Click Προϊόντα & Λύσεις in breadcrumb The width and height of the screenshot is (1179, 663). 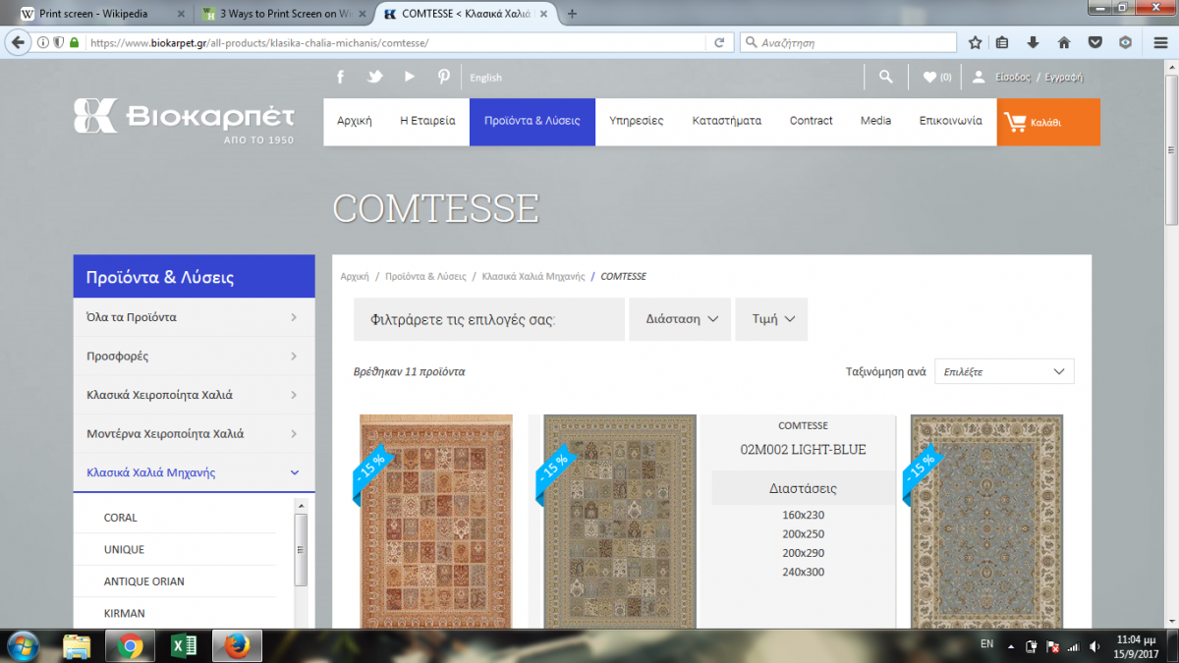(x=425, y=277)
